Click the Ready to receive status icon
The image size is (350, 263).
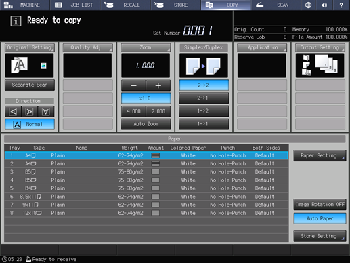click(x=28, y=259)
